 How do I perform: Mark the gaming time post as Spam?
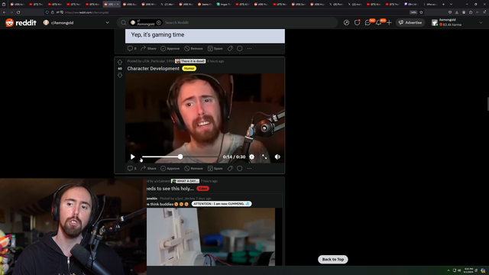click(215, 48)
